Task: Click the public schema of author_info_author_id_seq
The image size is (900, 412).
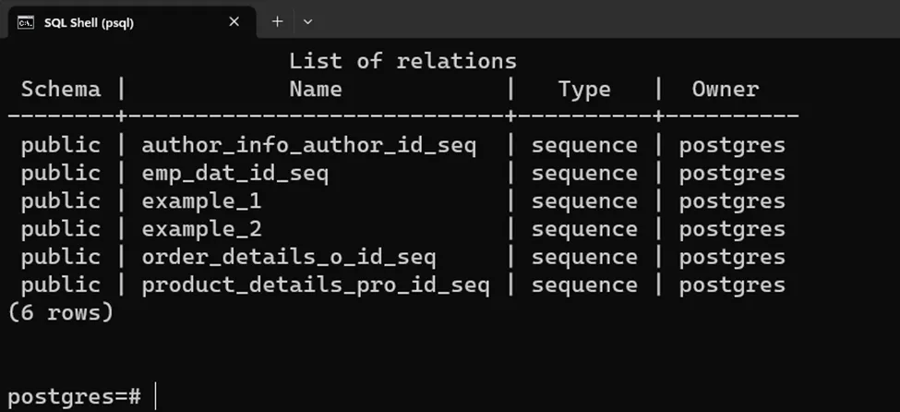Action: [x=61, y=145]
